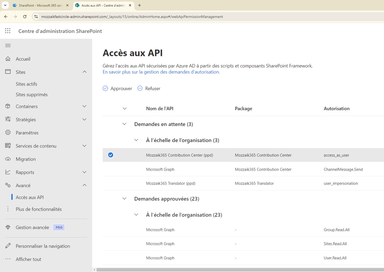Screen dimensions: 384x272
Task: Click the Sites icon in sidebar
Action: [x=8, y=72]
